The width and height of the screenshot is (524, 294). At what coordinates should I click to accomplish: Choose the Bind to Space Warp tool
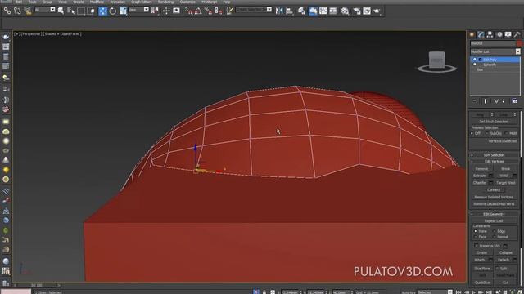tap(28, 11)
